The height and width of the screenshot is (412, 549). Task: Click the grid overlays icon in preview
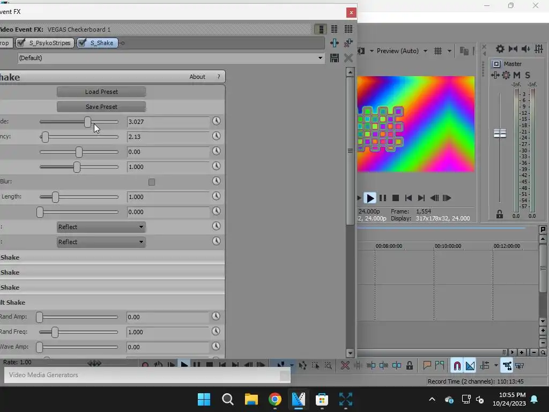click(437, 51)
